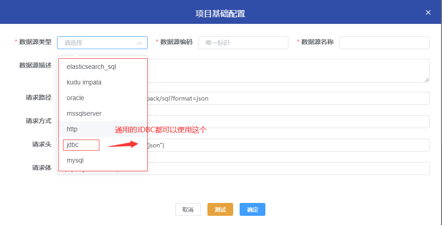Select mssqlserver option in dropdown
The image size is (442, 225).
pos(84,113)
